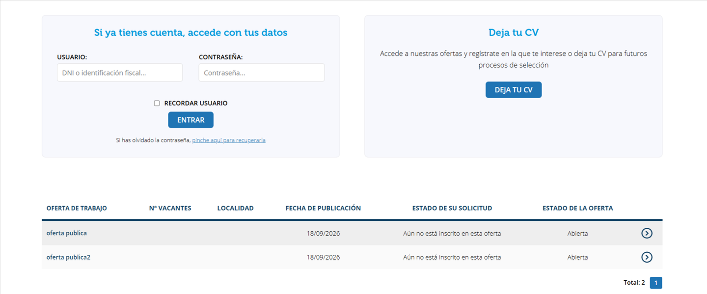Select the date 18/09/2026 in oferta publica row
The height and width of the screenshot is (294, 707).
coord(323,234)
